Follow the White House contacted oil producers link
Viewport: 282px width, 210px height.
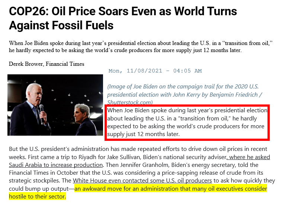tap(142, 181)
